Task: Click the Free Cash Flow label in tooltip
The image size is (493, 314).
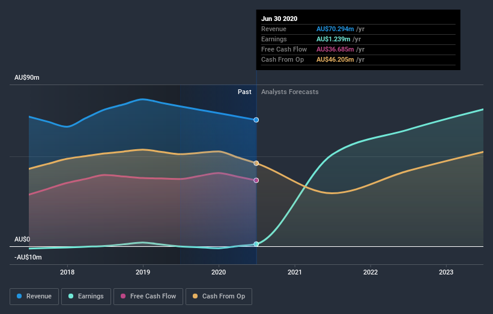Action: tap(284, 49)
